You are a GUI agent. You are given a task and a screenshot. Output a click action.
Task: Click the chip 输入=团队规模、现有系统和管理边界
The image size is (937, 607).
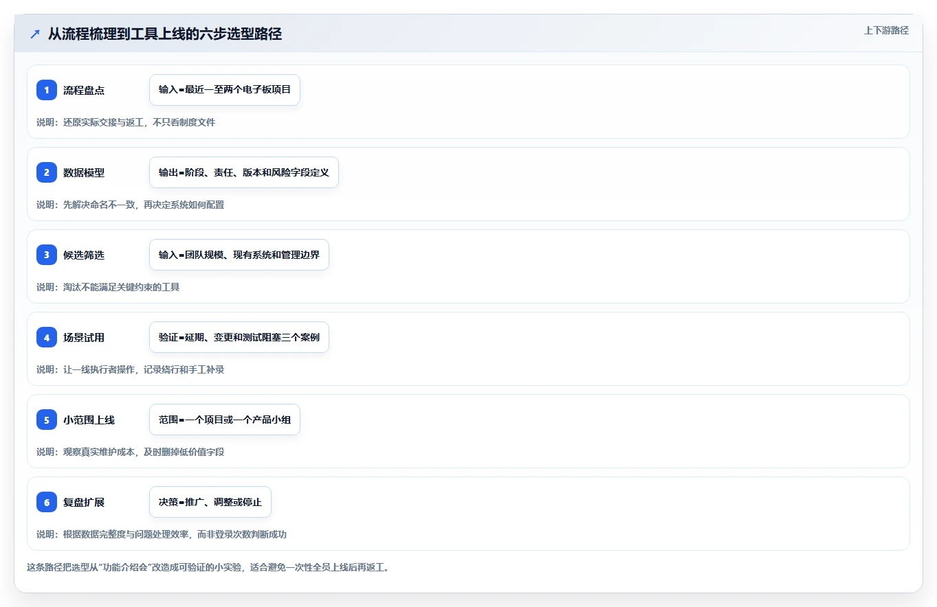(x=239, y=255)
